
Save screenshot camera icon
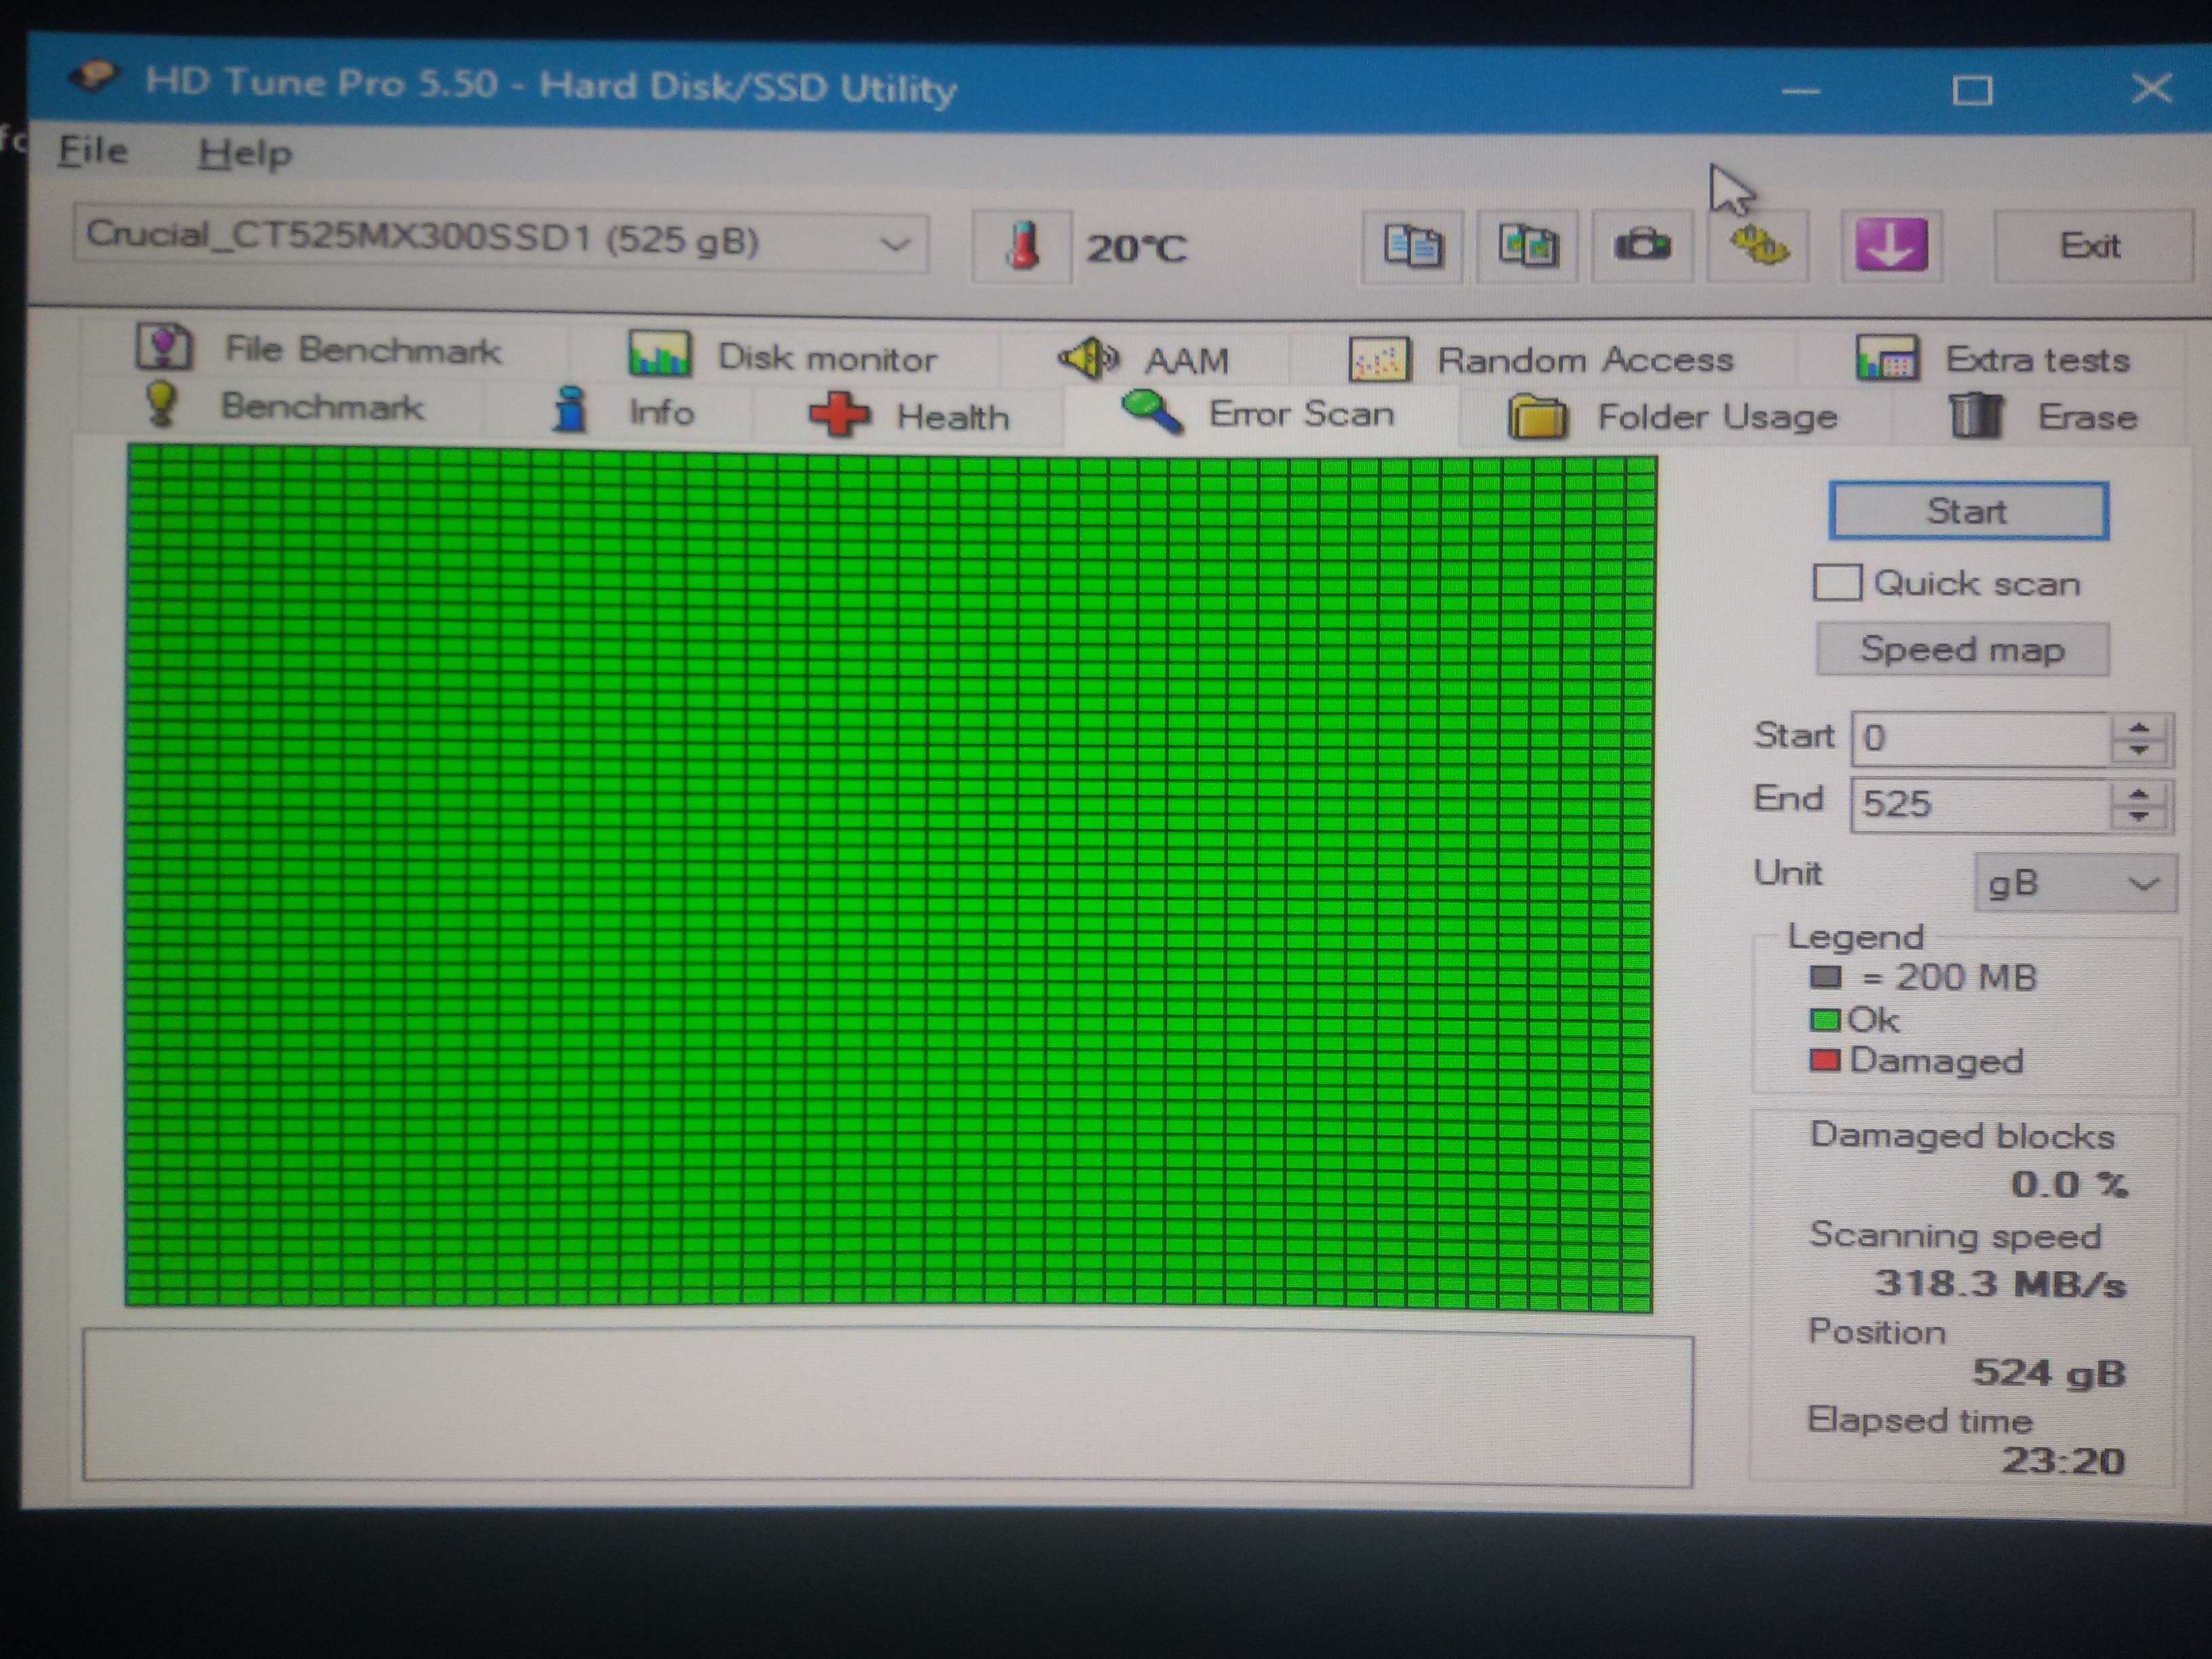tap(1642, 245)
